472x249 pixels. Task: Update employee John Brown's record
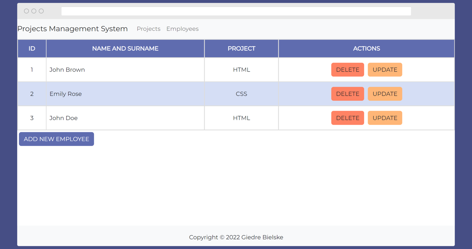click(x=385, y=70)
